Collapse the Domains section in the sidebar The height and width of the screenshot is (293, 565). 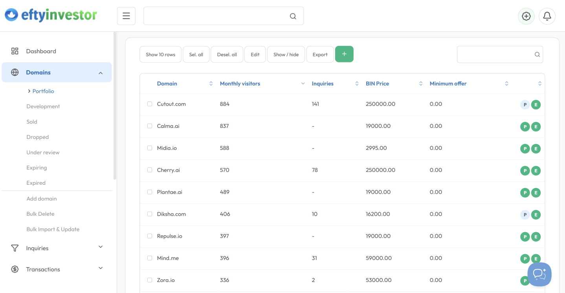(x=100, y=72)
